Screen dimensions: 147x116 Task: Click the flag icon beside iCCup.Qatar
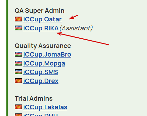[18, 19]
